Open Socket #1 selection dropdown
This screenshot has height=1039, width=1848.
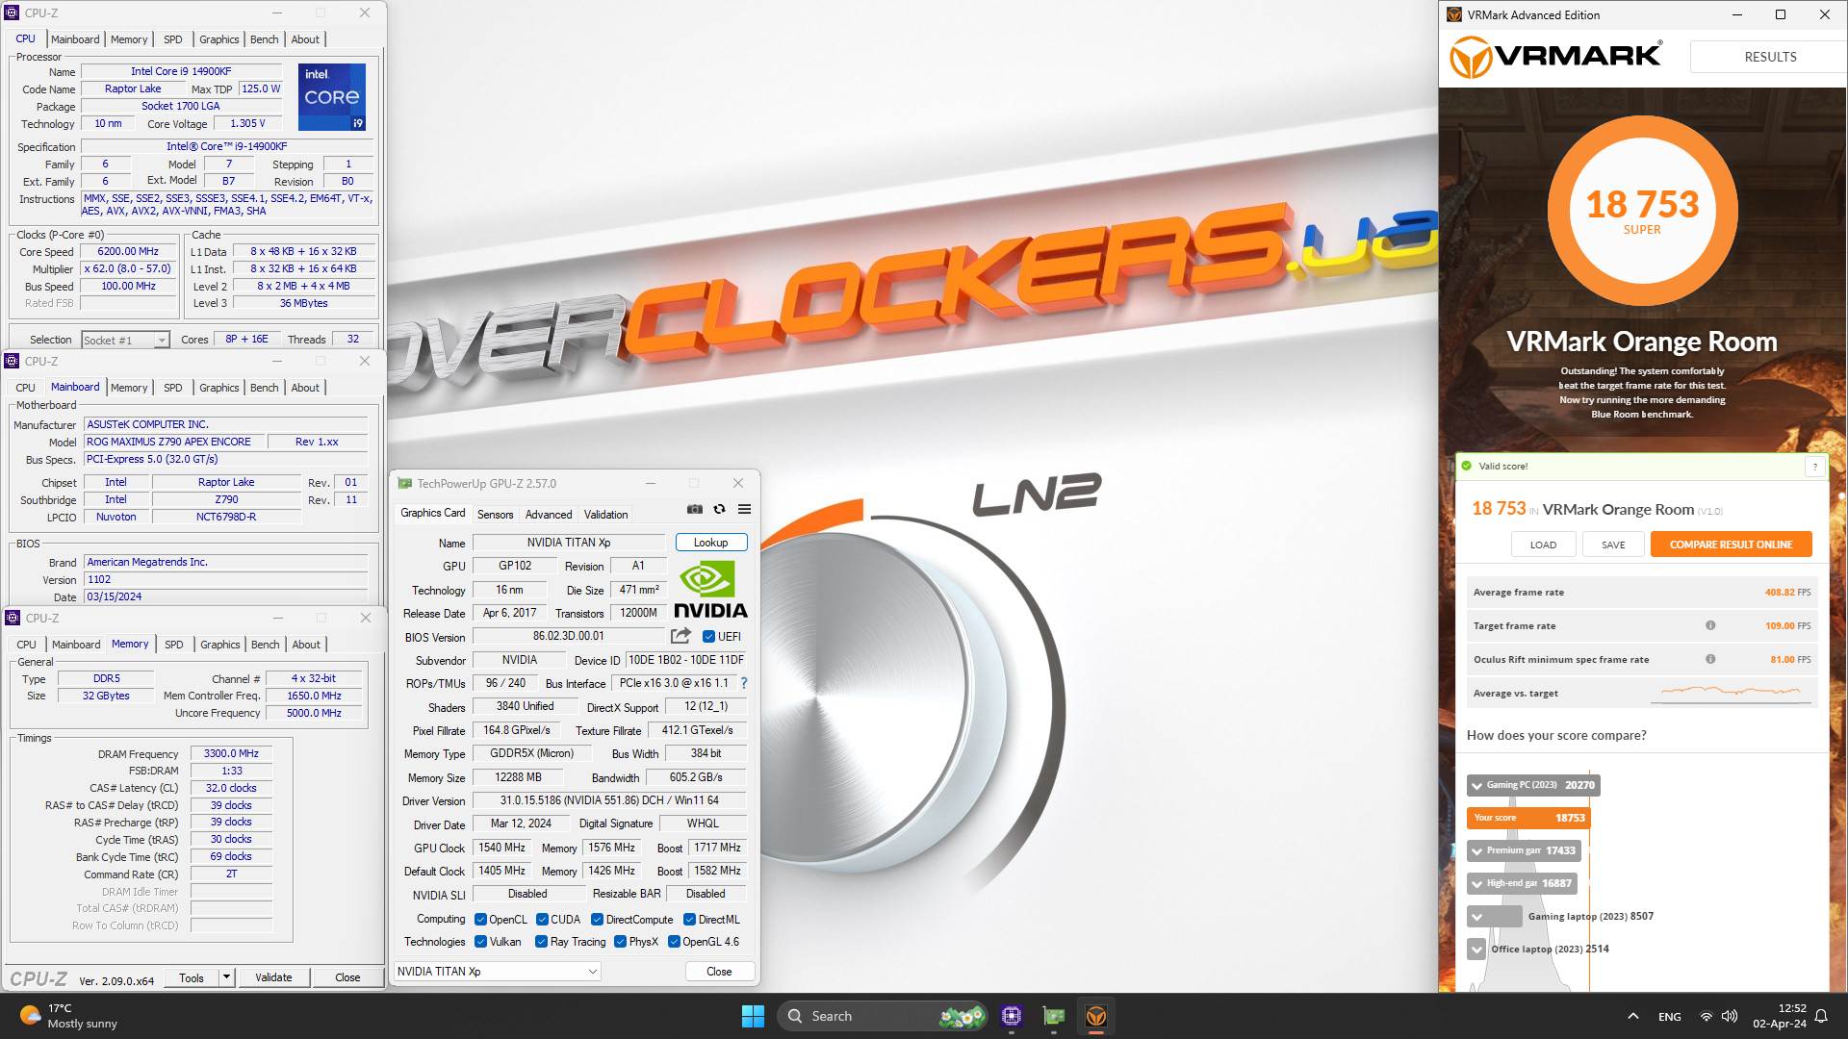tap(125, 340)
